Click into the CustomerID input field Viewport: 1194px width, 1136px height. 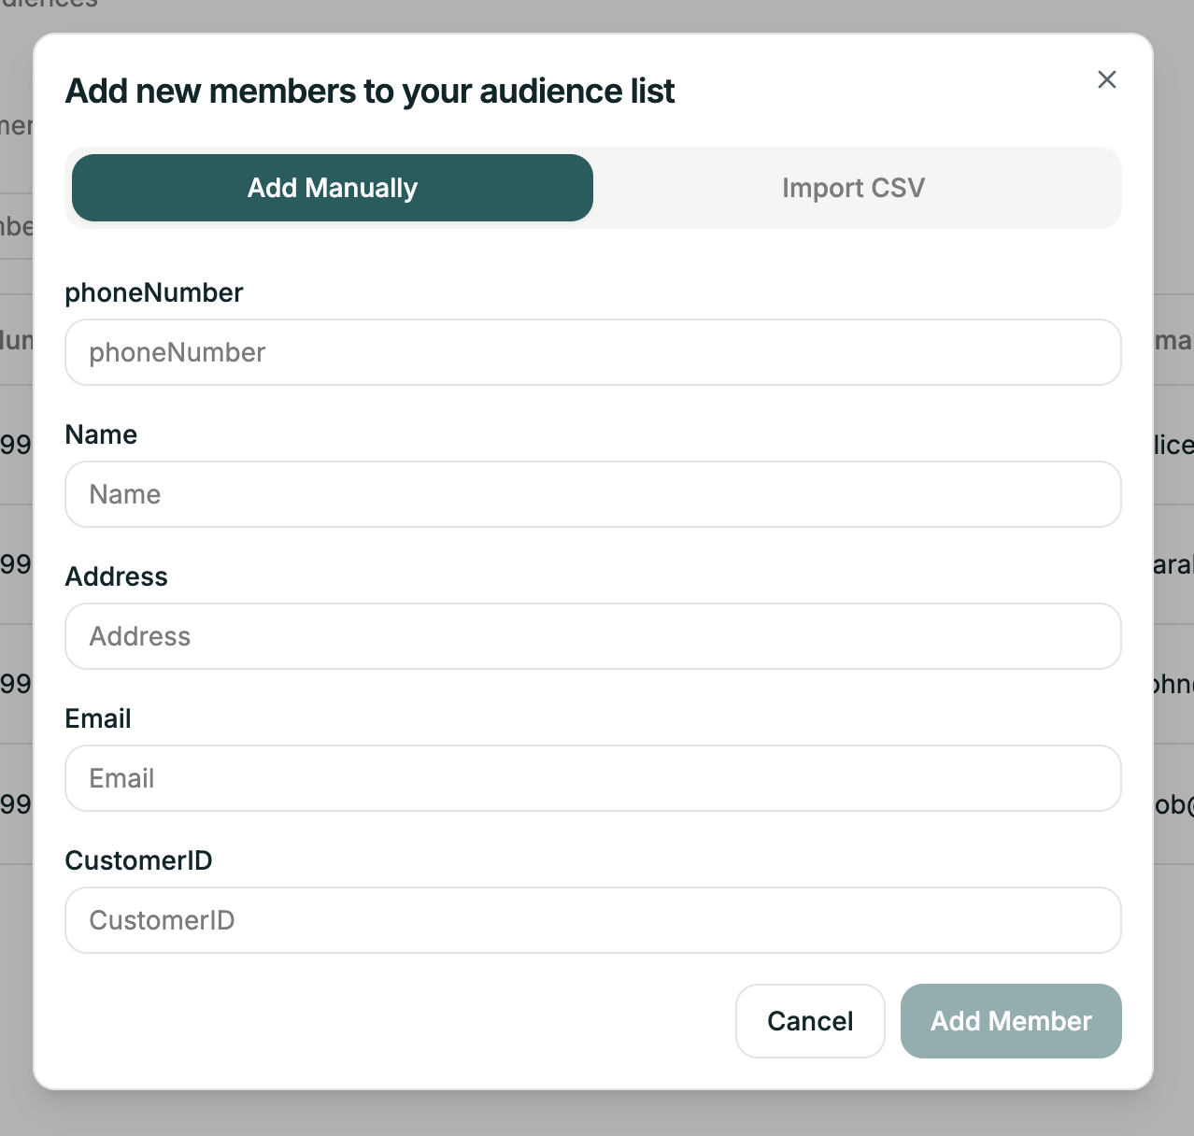coord(592,920)
